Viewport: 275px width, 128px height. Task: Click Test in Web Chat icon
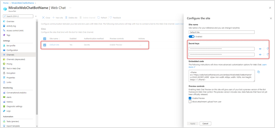[x=4, y=68]
